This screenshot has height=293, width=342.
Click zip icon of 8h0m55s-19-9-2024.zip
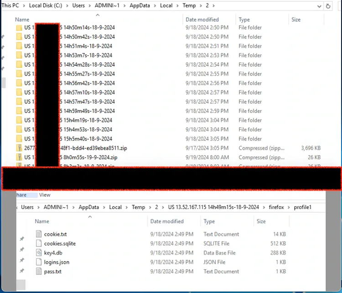19,157
